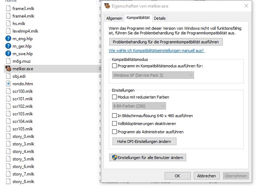This screenshot has width=262, height=187.
Task: Expand the 8-Bit-Farben (256) dropdown
Action: tap(139, 106)
